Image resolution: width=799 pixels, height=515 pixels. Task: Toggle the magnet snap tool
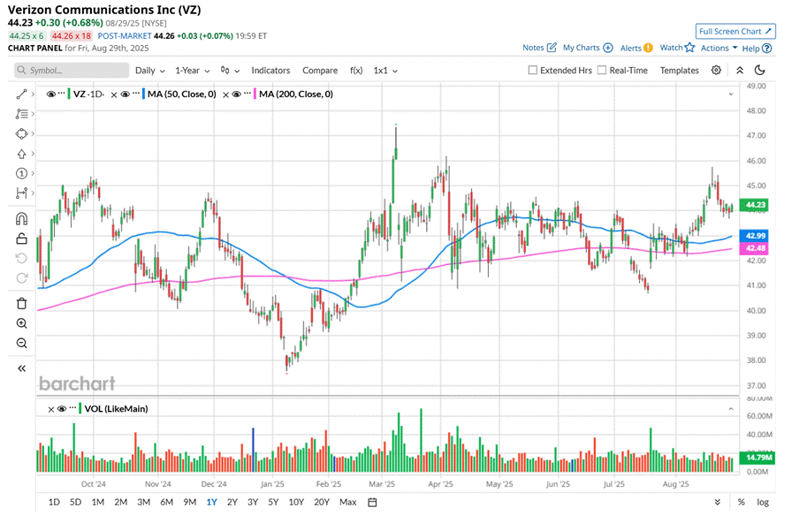(21, 219)
